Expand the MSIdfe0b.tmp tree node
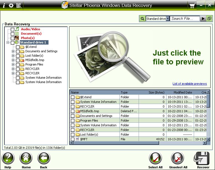The height and width of the screenshot is (170, 215). [x=13, y=60]
